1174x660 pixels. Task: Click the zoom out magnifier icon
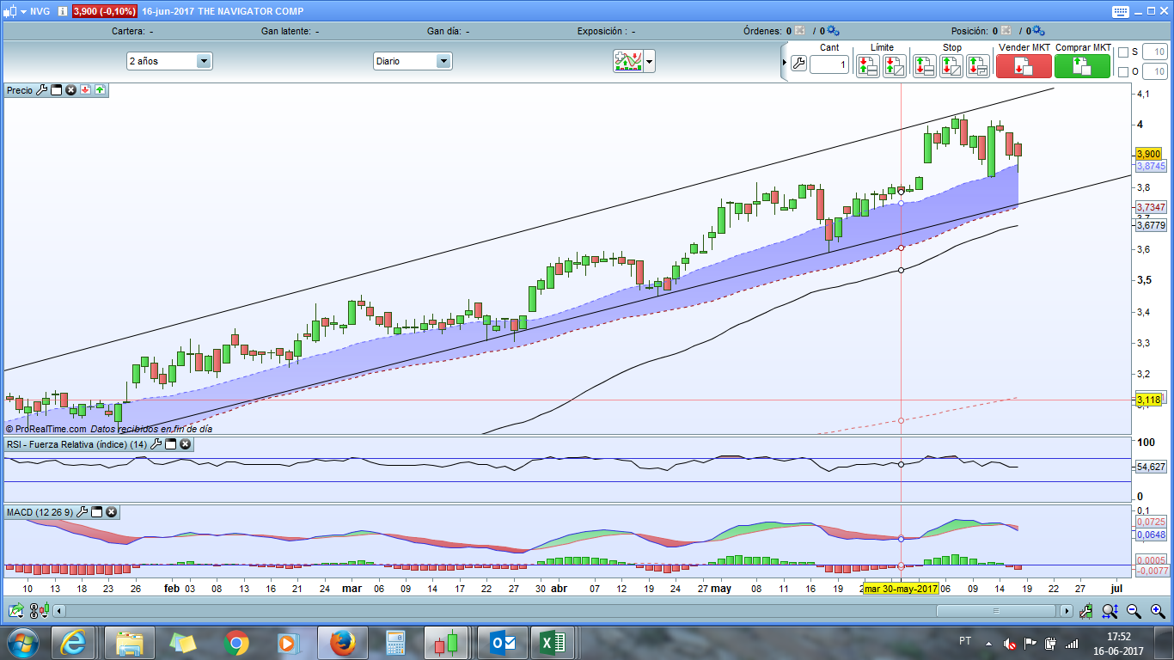tap(1134, 611)
